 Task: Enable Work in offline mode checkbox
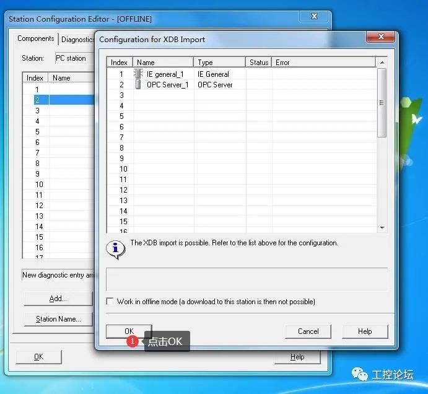pos(110,301)
